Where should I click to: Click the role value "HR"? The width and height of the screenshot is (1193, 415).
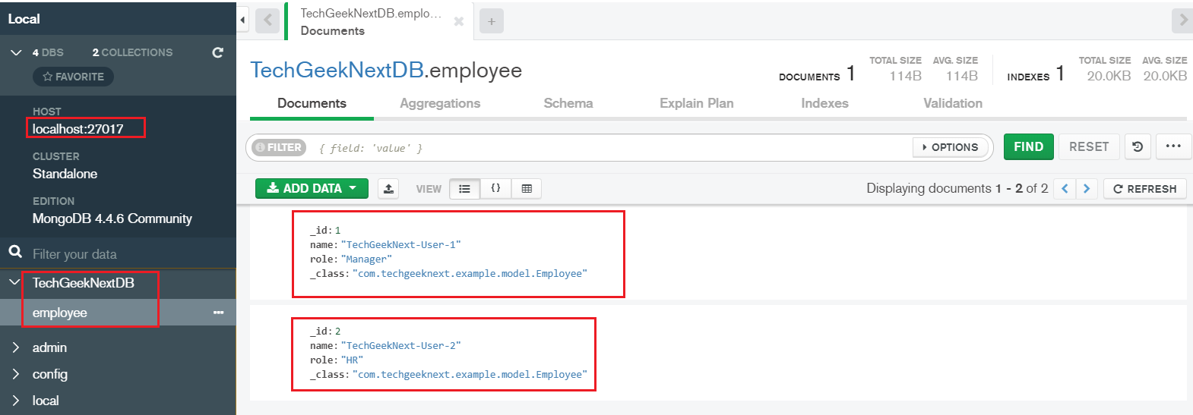click(x=352, y=360)
